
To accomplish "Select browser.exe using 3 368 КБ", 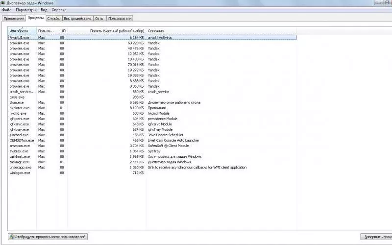I will coord(152,86).
